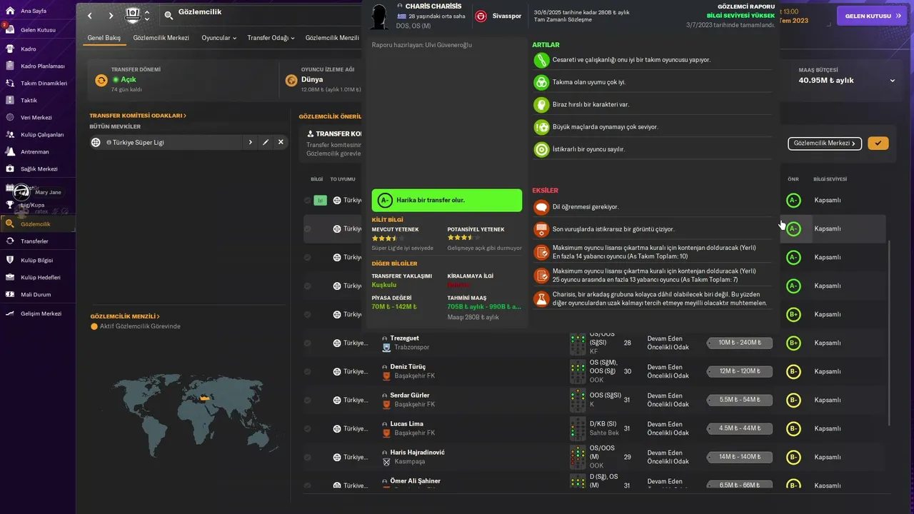Tick the checkbox for Haris Hajradinović row
914x514 pixels.
click(308, 458)
